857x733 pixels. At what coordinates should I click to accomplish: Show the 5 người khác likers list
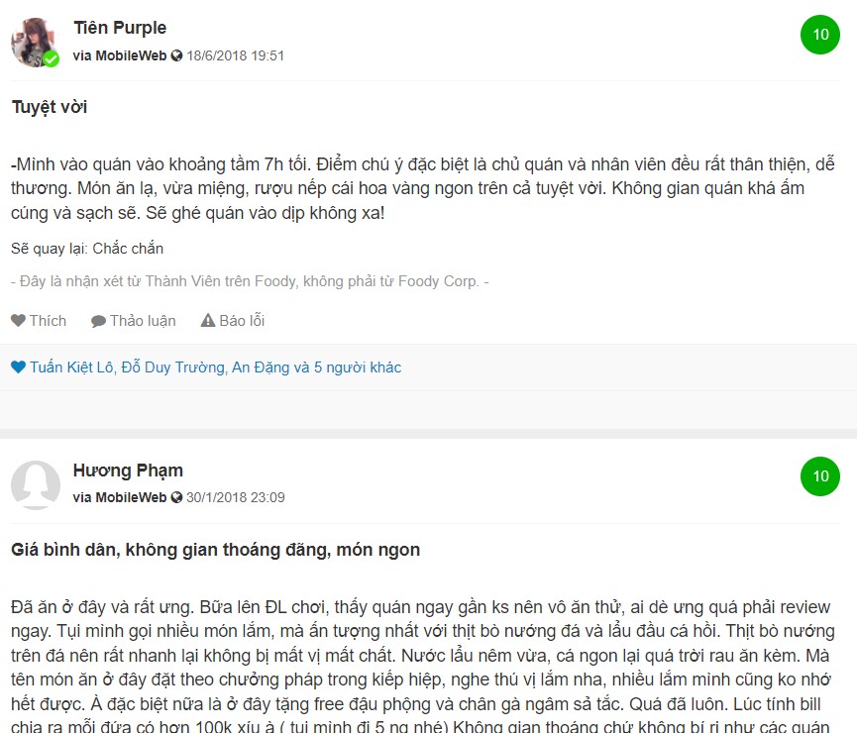pos(358,367)
